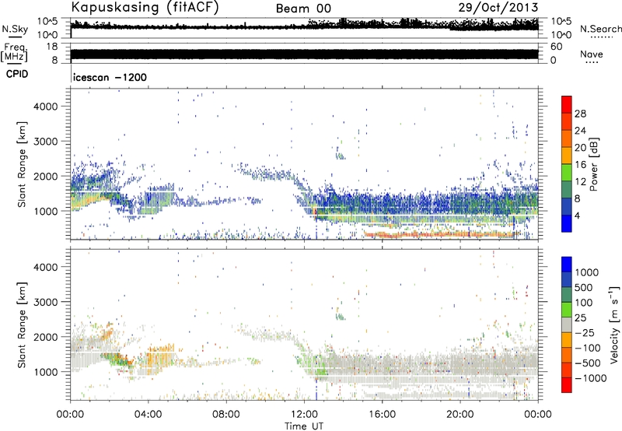Click the 'icescan -1200' text
The width and height of the screenshot is (622, 431).
110,77
